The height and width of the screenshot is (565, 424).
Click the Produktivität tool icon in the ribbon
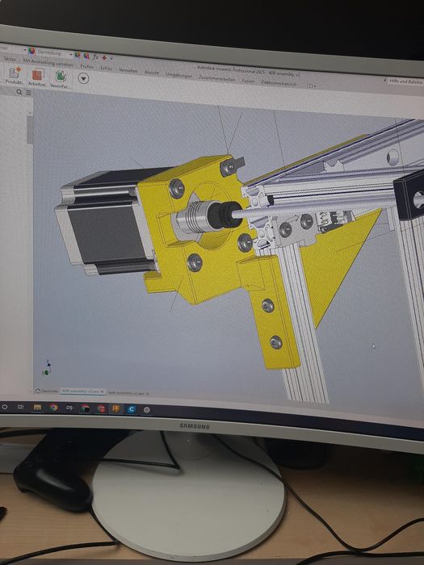(x=15, y=73)
